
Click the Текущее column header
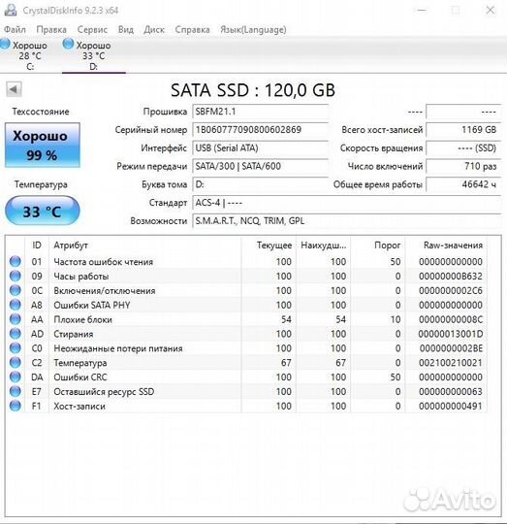pos(269,246)
